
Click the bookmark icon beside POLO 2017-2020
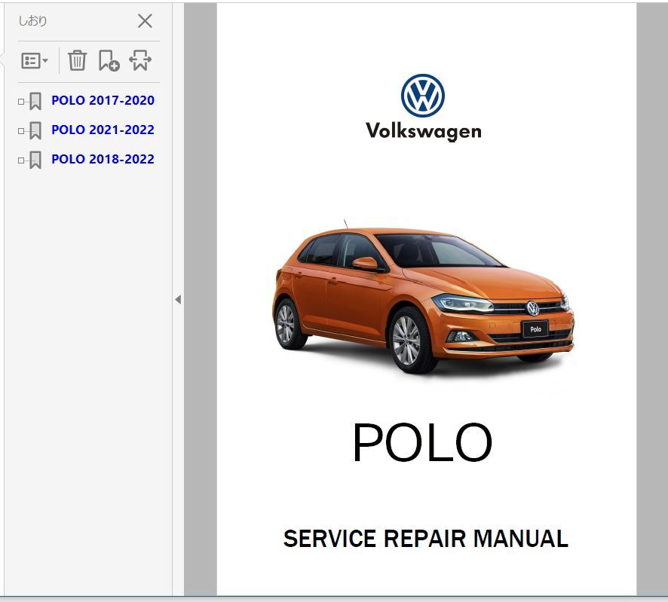35,101
